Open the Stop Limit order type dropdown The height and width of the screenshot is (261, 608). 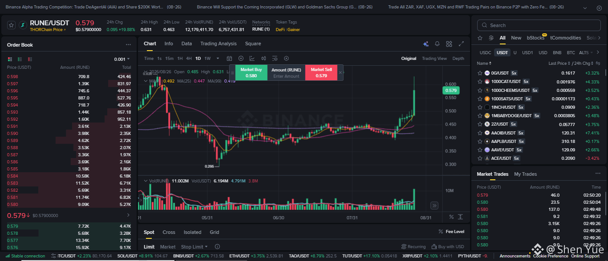click(x=194, y=247)
